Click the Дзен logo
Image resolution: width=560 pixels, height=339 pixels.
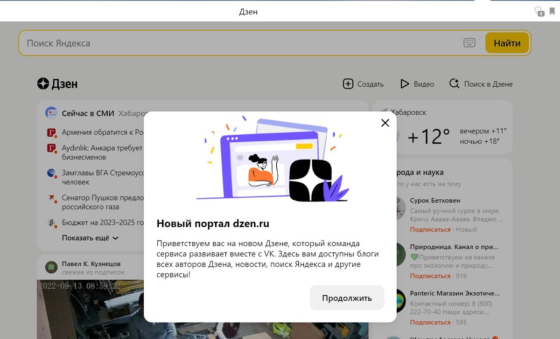click(57, 84)
